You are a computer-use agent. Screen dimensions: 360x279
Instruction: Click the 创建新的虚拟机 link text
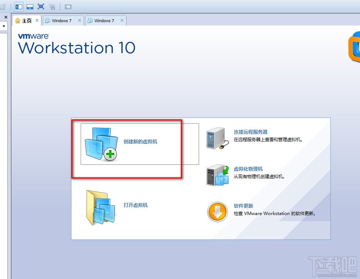140,142
